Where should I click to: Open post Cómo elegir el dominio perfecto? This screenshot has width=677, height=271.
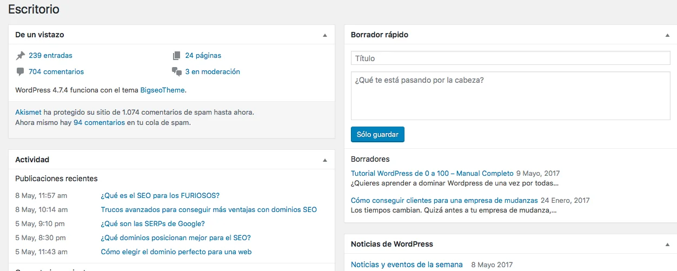click(176, 252)
